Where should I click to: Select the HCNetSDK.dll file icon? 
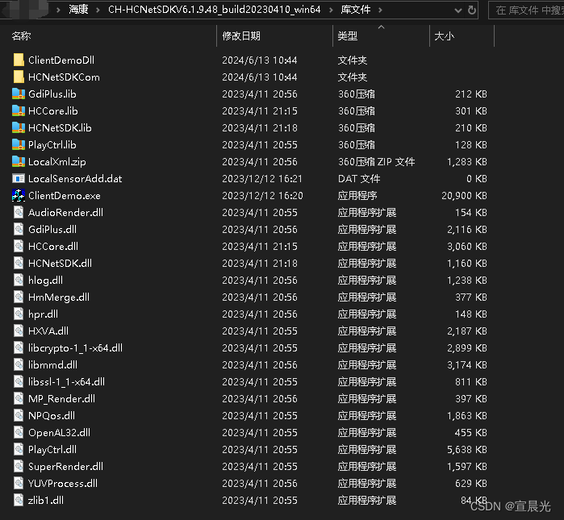pos(19,263)
